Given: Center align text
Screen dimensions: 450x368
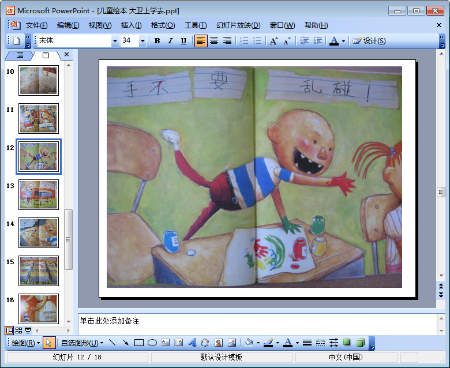Looking at the screenshot, I should (x=214, y=41).
